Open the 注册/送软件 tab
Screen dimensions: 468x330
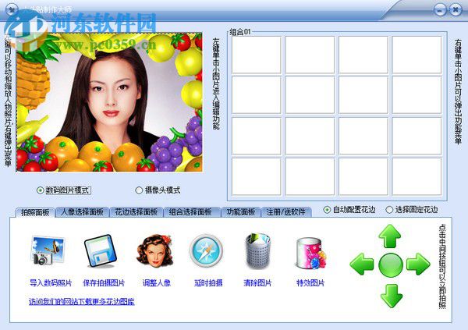point(286,212)
